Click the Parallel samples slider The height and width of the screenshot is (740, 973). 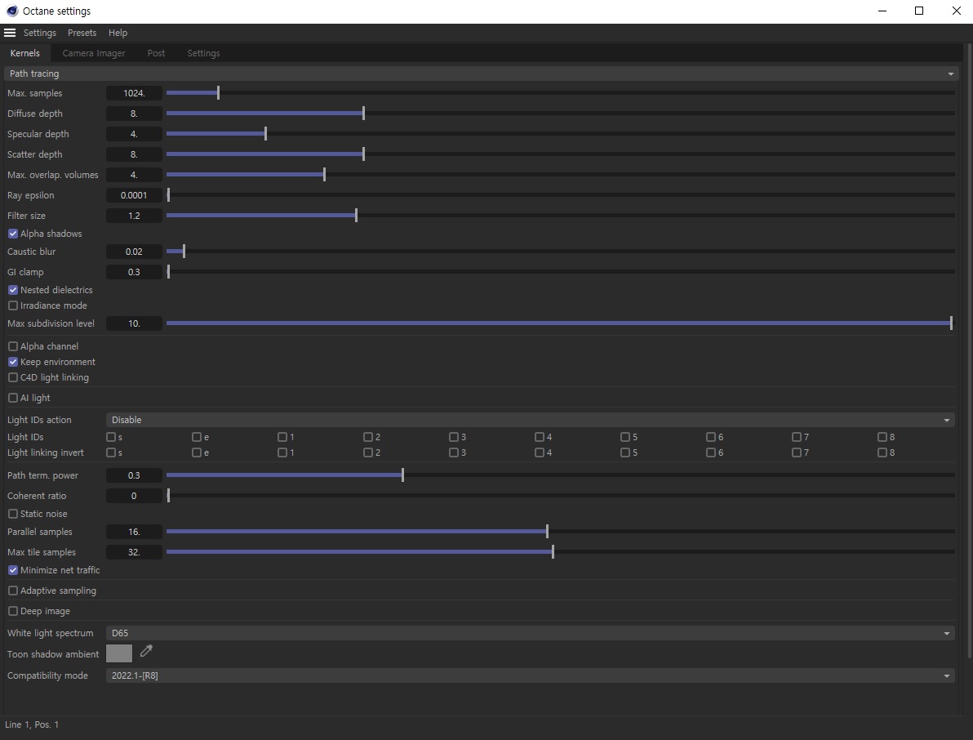click(560, 532)
